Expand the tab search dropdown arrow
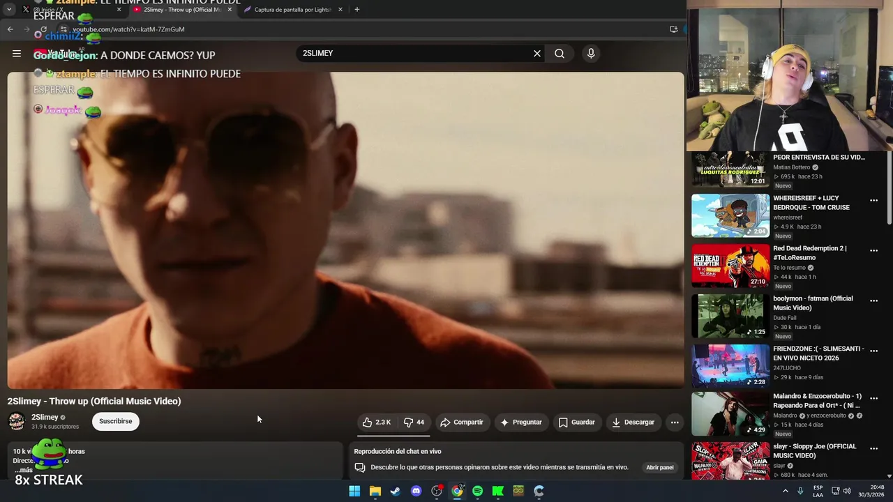 click(x=9, y=10)
